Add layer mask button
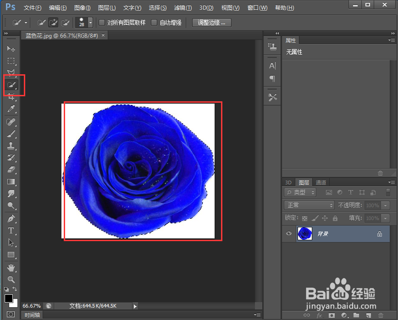 point(332,315)
